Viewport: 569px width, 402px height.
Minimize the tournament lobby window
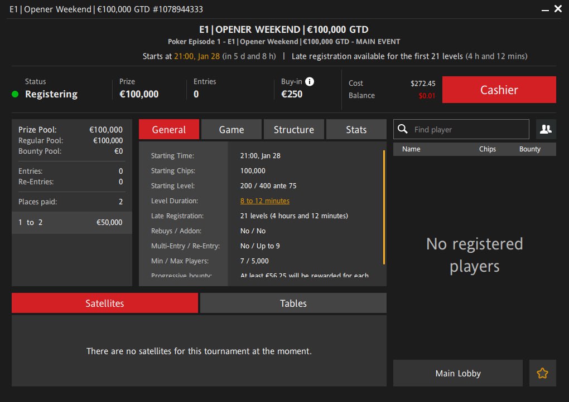(544, 9)
